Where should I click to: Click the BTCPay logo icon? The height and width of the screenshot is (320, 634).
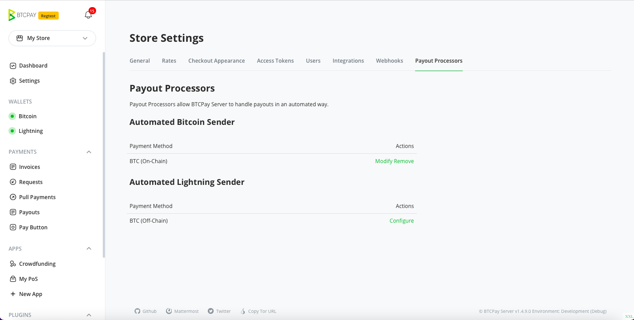[12, 15]
